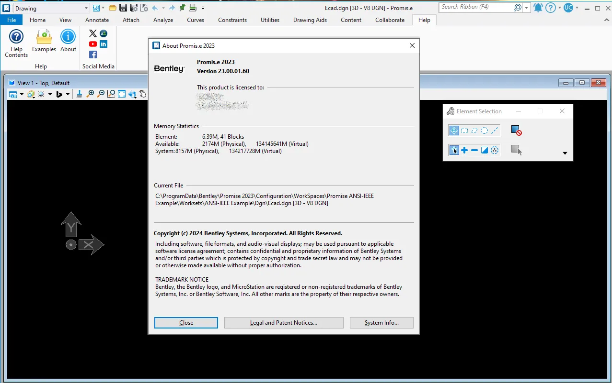Click the Open file folder icon
612x383 pixels.
coord(113,8)
